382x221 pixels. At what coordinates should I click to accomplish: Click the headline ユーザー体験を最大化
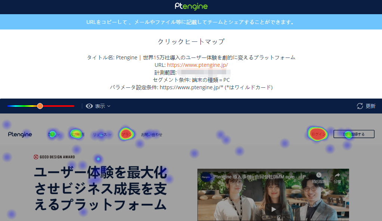tap(101, 172)
